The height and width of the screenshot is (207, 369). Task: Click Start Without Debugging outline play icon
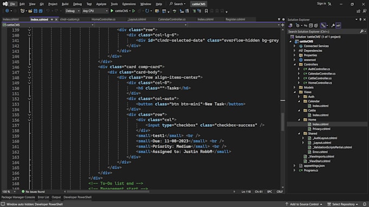[133, 11]
